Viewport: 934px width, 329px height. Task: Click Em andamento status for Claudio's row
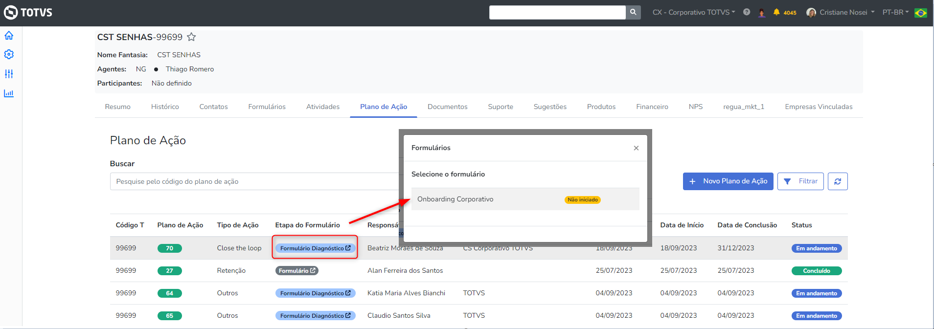pos(817,316)
